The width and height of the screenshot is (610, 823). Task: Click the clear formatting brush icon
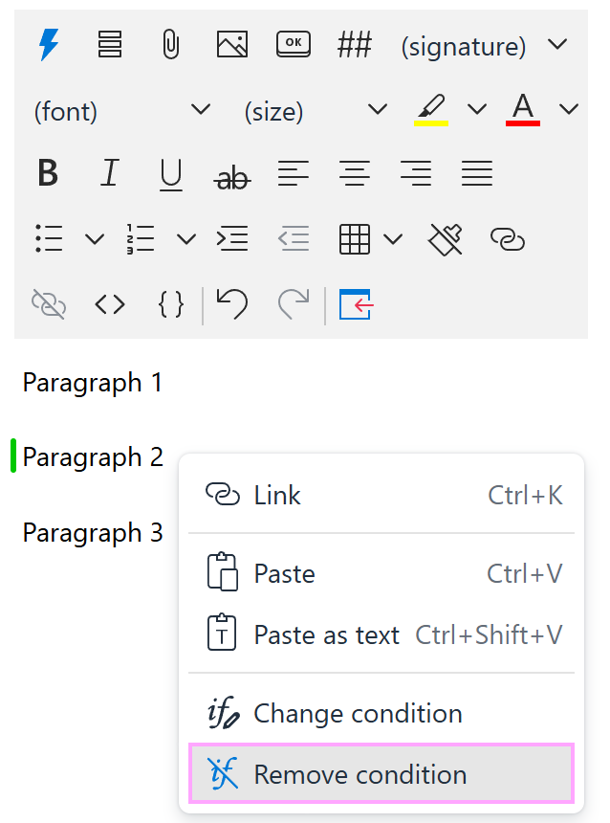click(x=446, y=239)
